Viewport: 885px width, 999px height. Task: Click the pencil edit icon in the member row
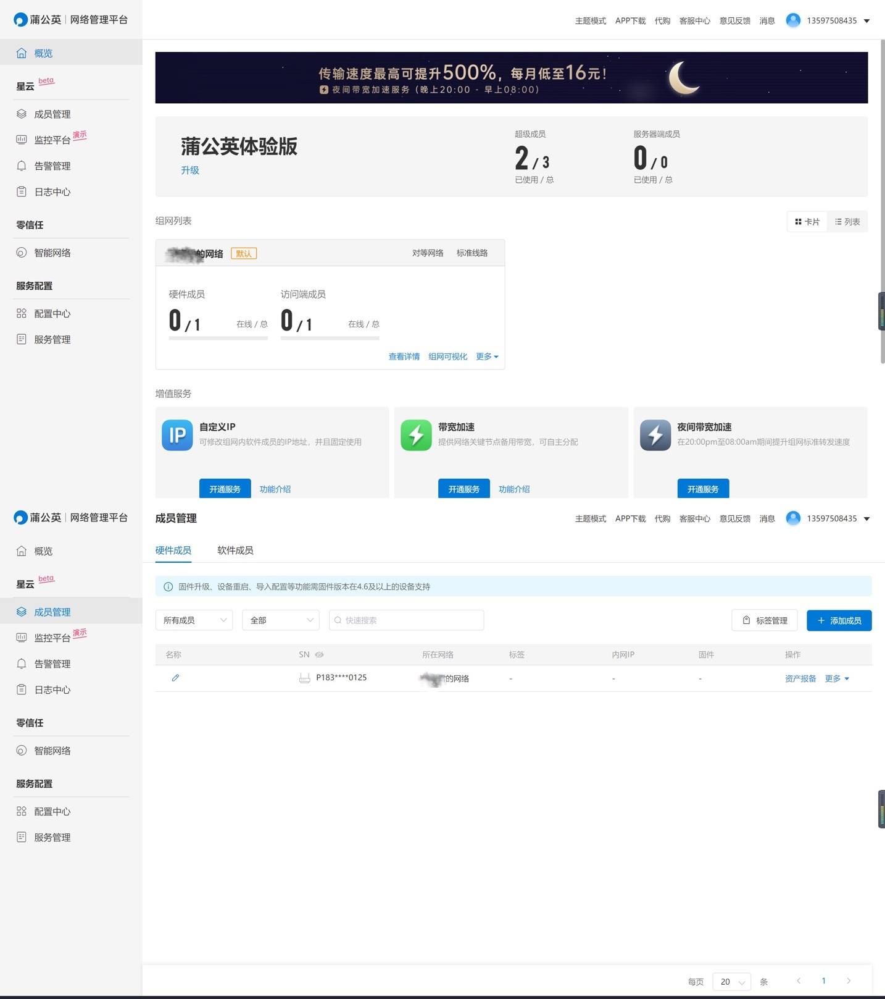175,678
